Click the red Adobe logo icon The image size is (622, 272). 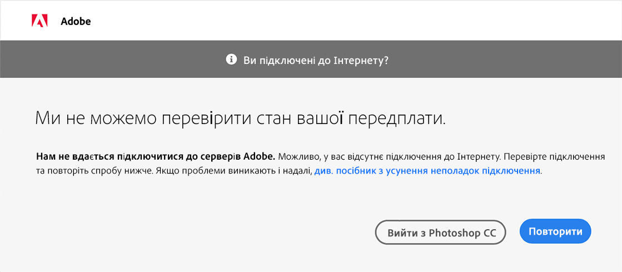[39, 21]
